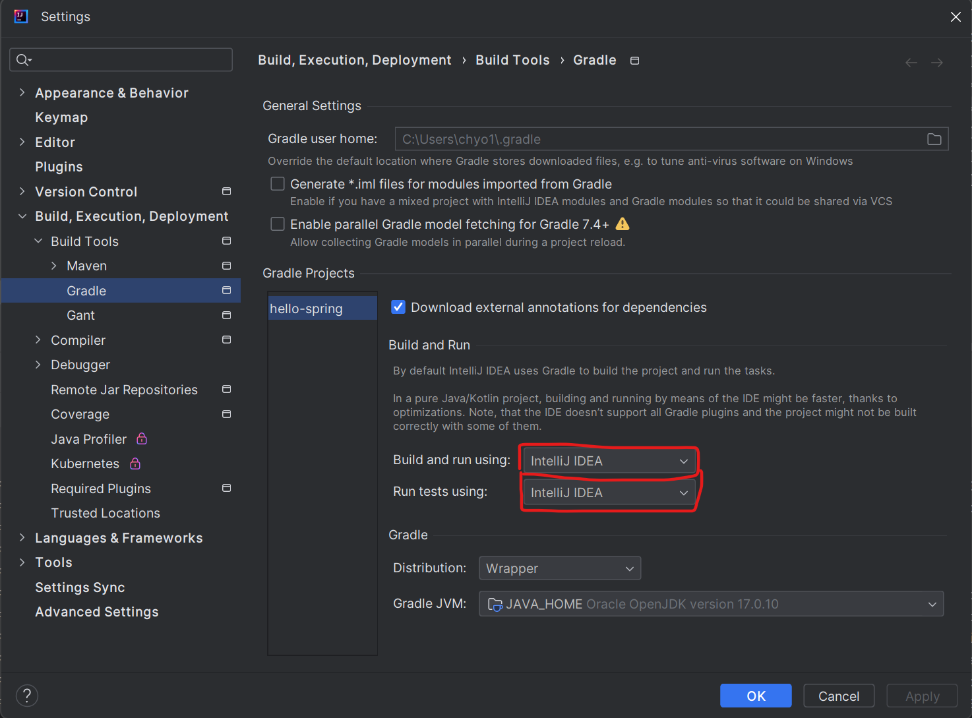972x718 pixels.
Task: Open Settings Sync page
Action: [x=80, y=587]
